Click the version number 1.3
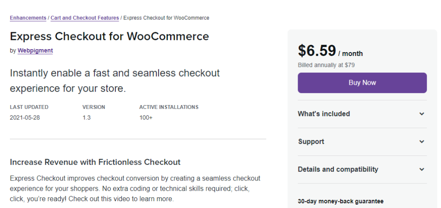Viewport: 441px width, 208px height. click(87, 118)
